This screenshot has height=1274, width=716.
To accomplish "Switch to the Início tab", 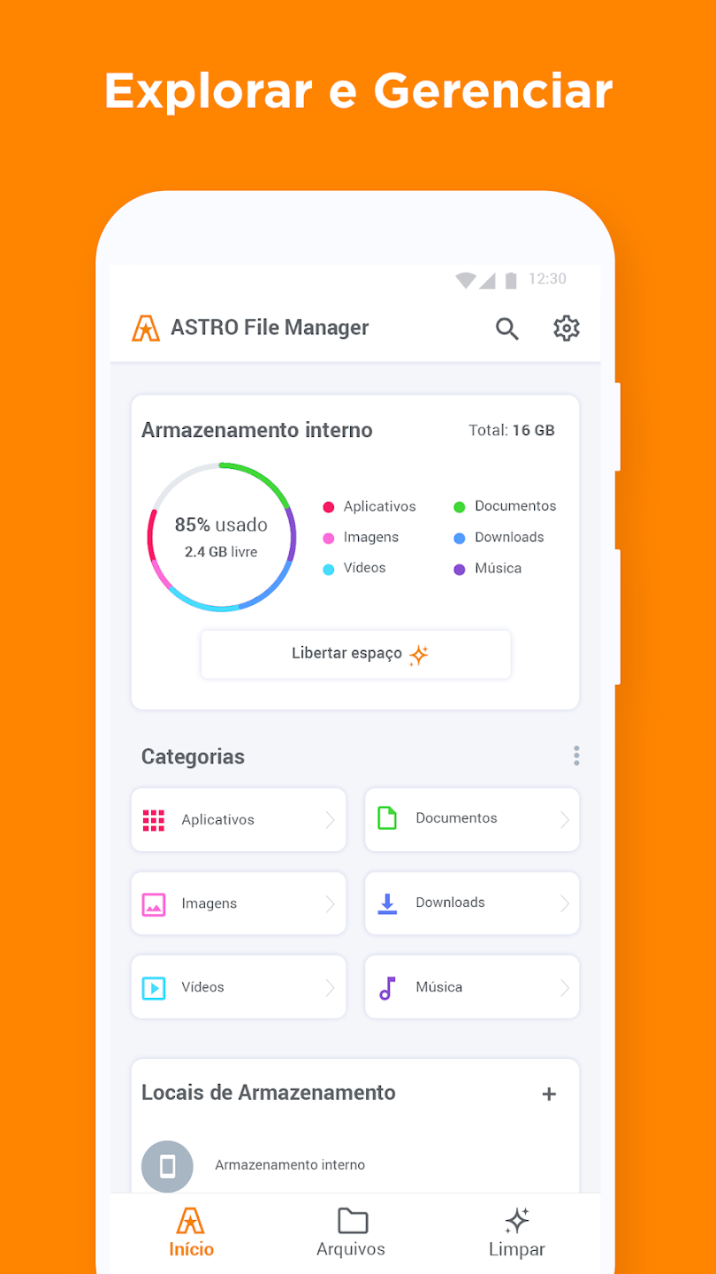I will click(191, 1232).
